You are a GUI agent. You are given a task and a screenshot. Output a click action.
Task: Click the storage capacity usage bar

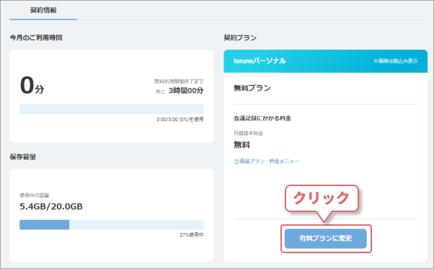(x=112, y=224)
